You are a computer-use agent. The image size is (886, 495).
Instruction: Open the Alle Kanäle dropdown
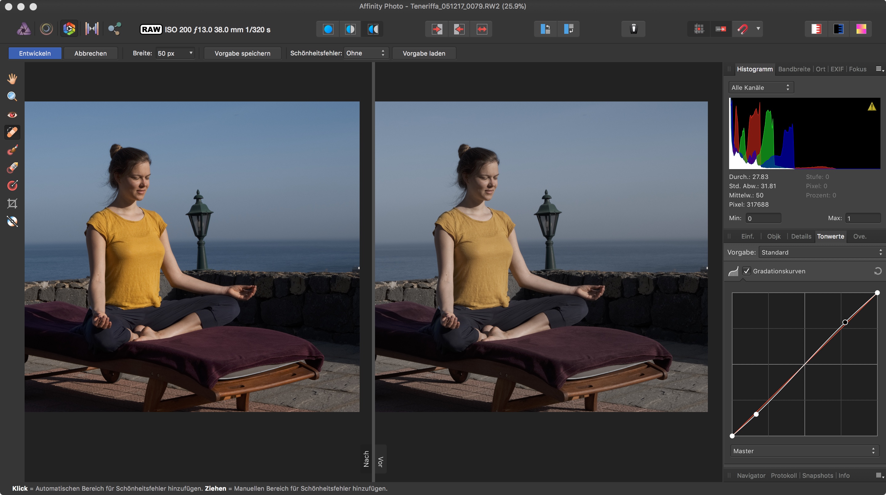760,87
